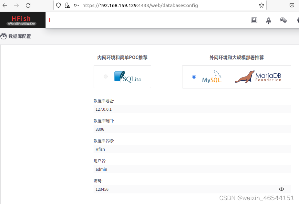
Task: Click the 密码: label
Action: point(98,181)
